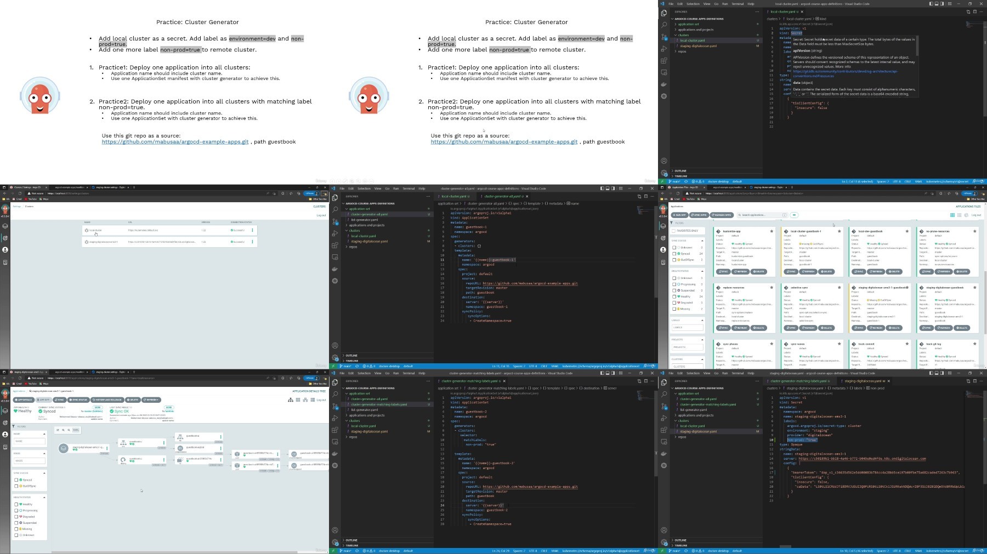Screen dimensions: 987x554
Task: Open Accounts icon in cluster-generator-all.yaml VS Code window
Action: pos(335,345)
